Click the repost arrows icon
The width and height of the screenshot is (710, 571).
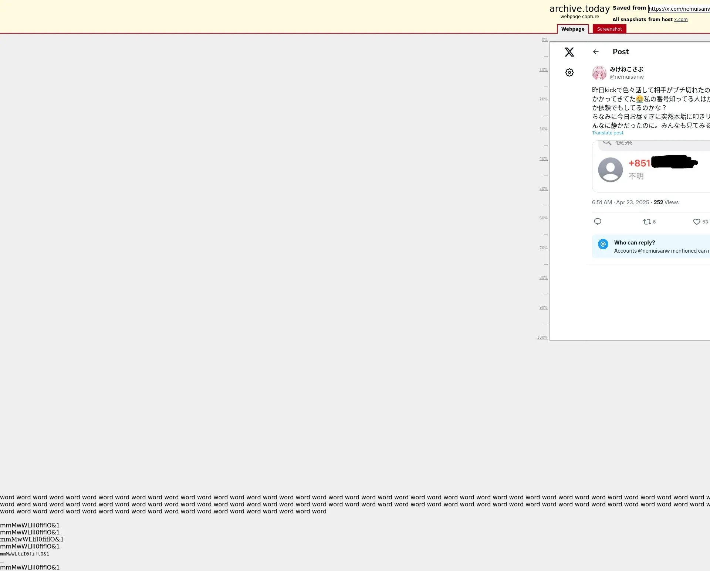(x=647, y=222)
